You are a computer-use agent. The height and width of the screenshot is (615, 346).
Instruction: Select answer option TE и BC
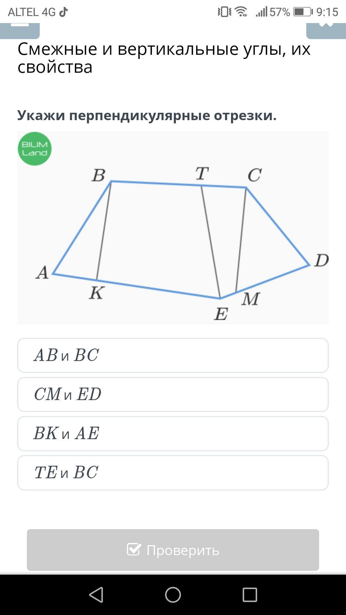[173, 472]
